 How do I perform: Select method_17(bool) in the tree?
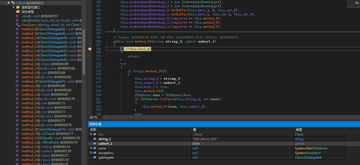point(48,68)
